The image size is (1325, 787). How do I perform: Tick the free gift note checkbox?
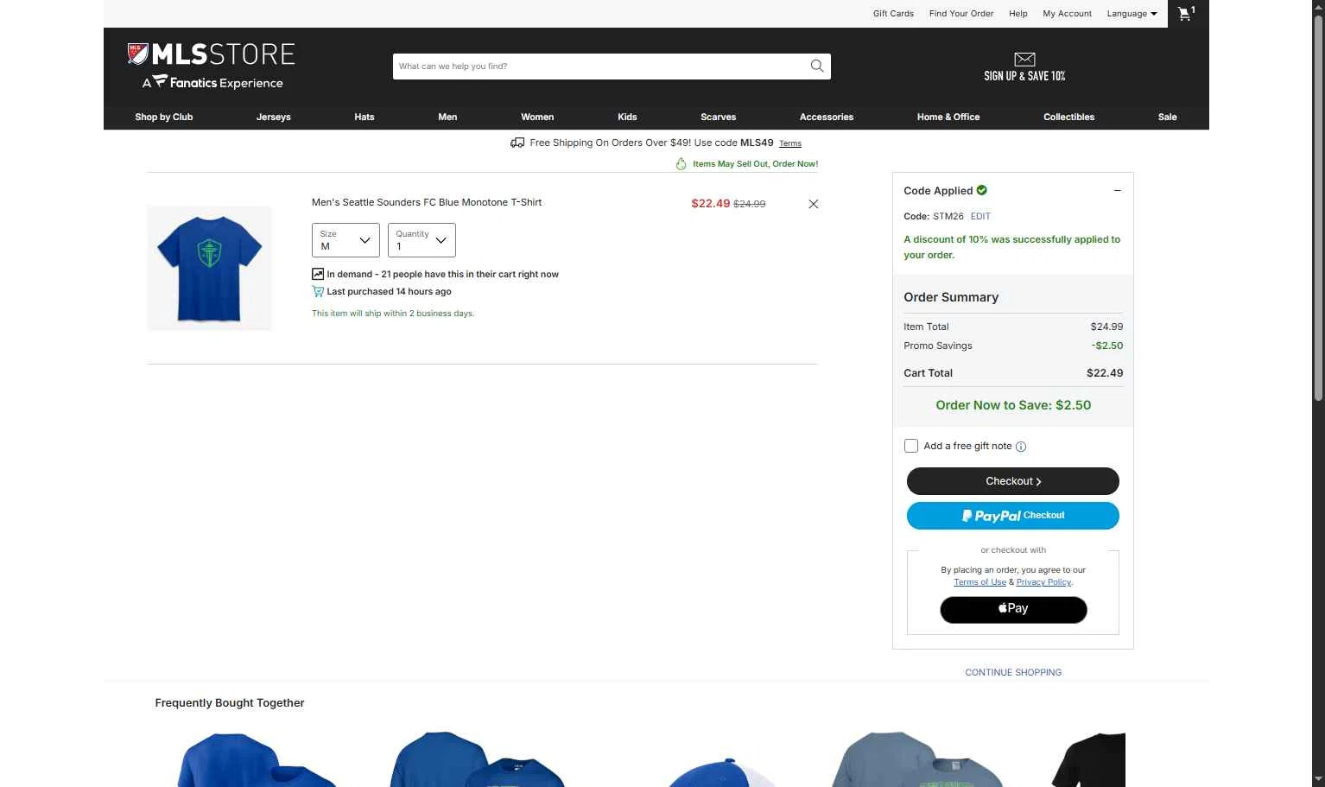pyautogui.click(x=911, y=446)
